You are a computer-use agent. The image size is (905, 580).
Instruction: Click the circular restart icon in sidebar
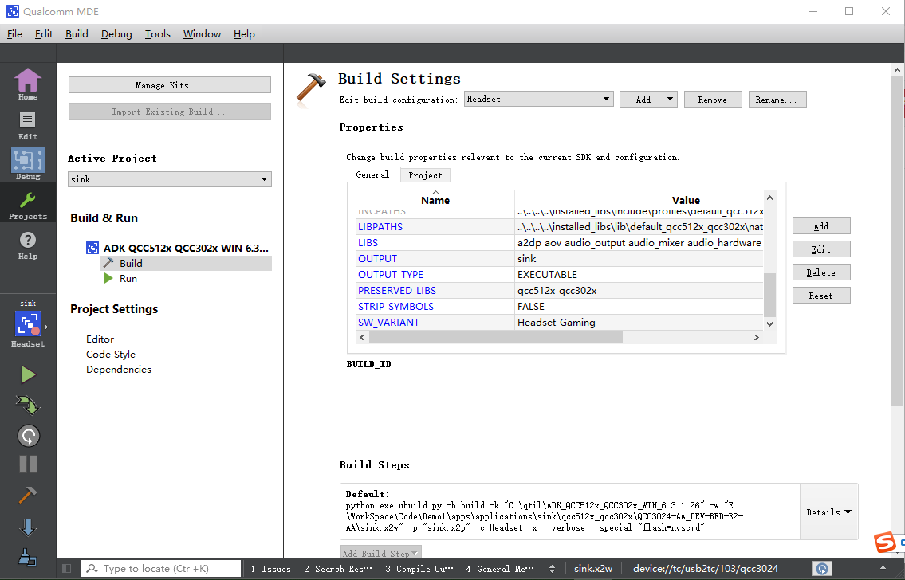[x=28, y=436]
